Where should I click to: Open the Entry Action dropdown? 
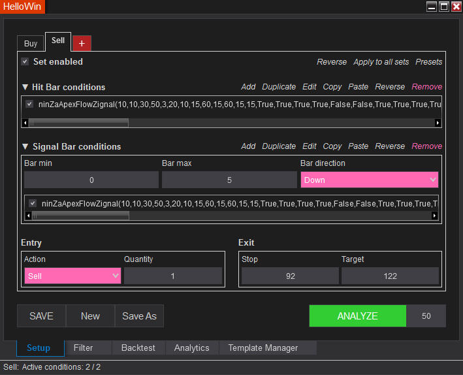pyautogui.click(x=72, y=276)
